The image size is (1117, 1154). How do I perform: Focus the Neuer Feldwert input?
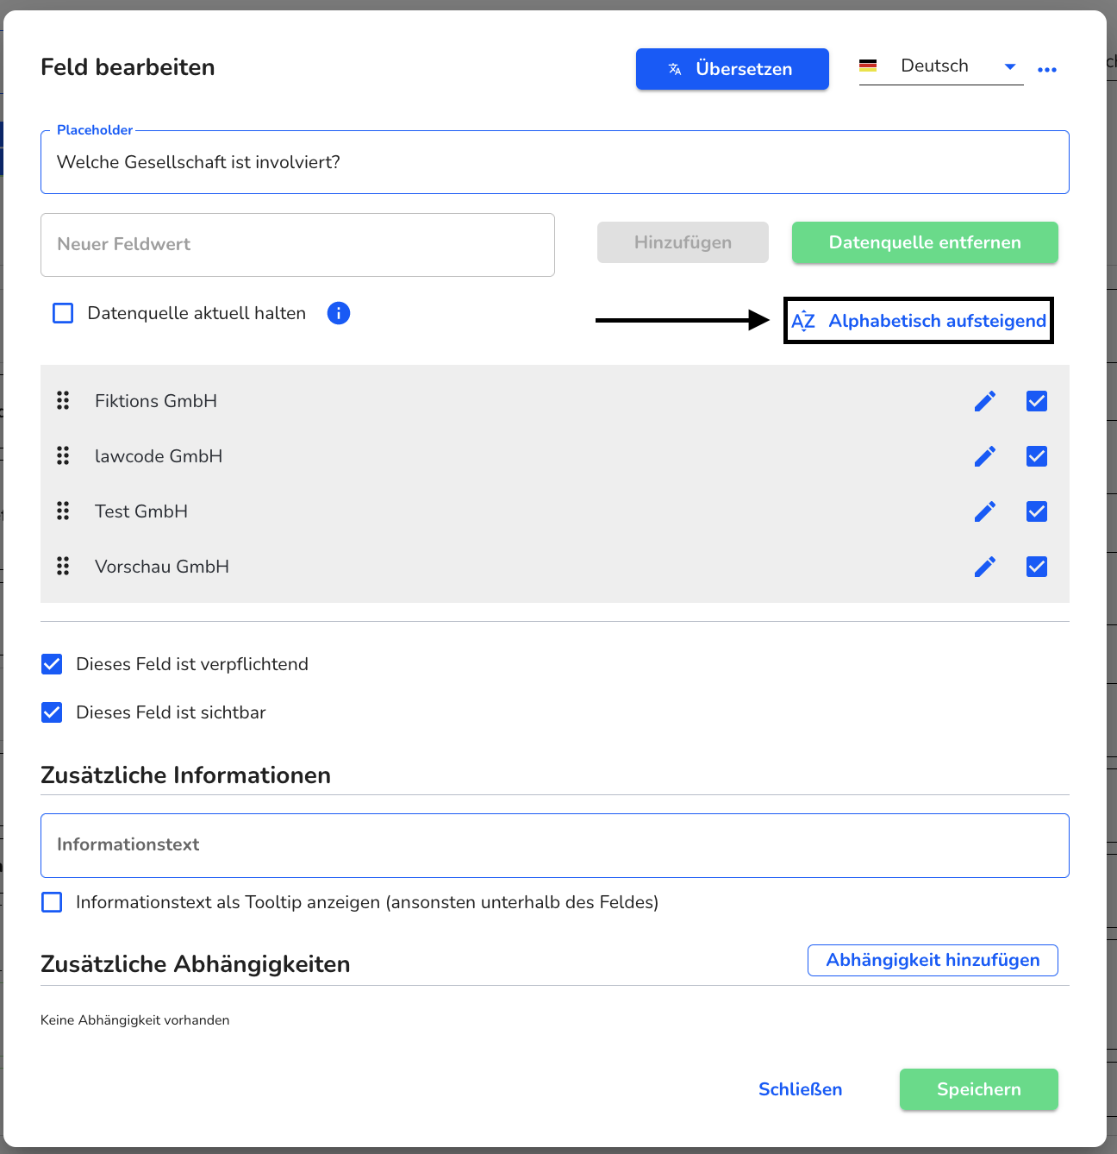[x=297, y=245]
